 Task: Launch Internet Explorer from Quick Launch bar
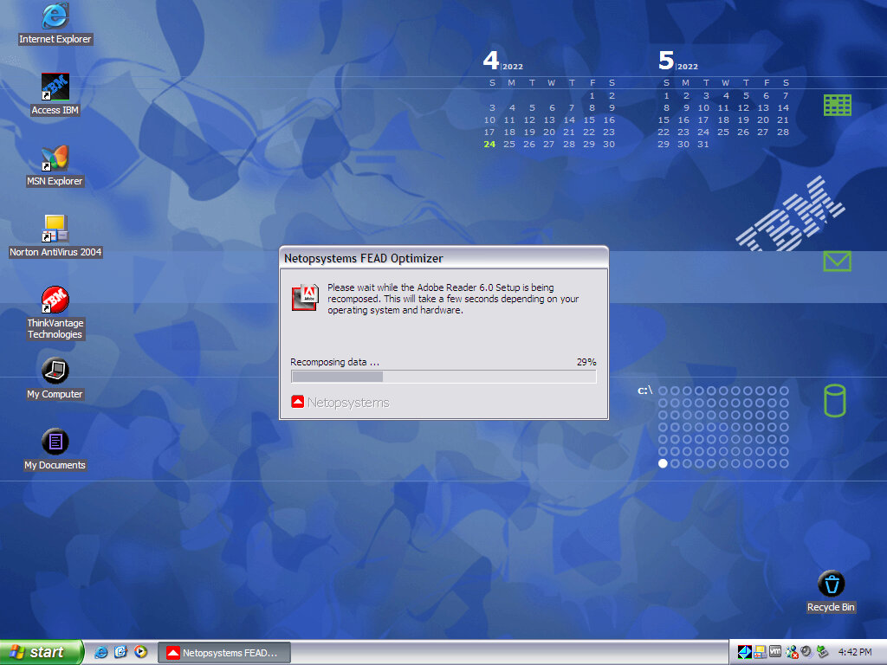coord(101,652)
